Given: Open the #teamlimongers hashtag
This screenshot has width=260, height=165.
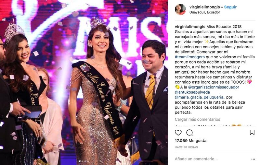Looking at the screenshot, I should pos(190,57).
